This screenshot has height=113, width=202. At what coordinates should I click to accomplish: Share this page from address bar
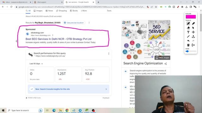click(152, 7)
